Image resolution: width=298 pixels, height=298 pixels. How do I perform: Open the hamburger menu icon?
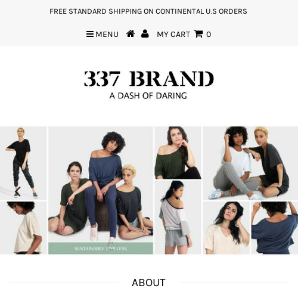(x=90, y=34)
